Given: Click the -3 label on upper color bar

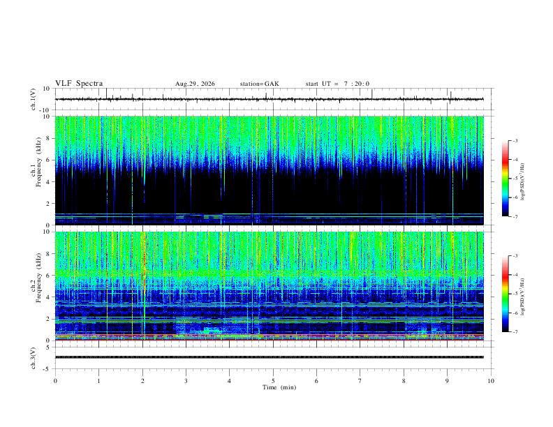Looking at the screenshot, I should 515,140.
